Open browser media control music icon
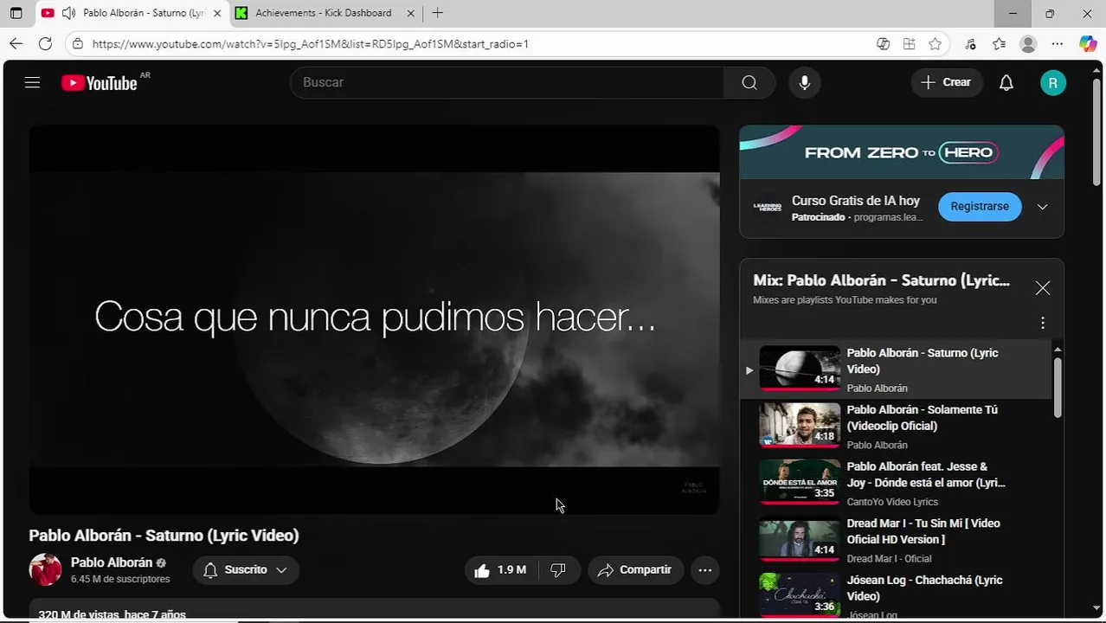The image size is (1106, 623). (970, 44)
